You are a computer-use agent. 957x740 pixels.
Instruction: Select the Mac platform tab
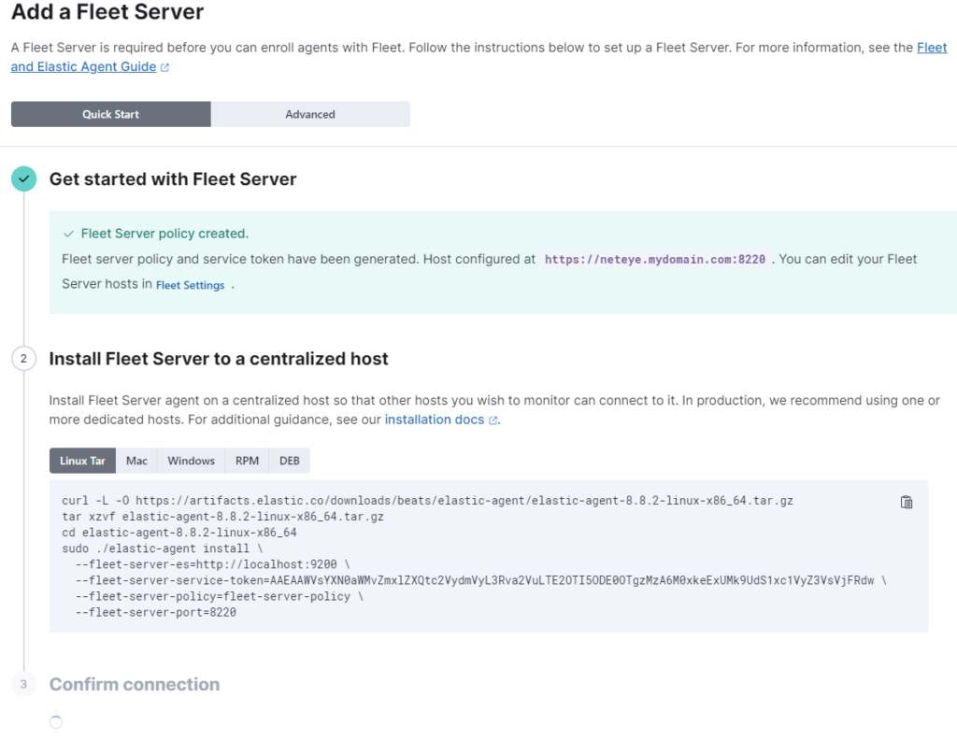136,461
